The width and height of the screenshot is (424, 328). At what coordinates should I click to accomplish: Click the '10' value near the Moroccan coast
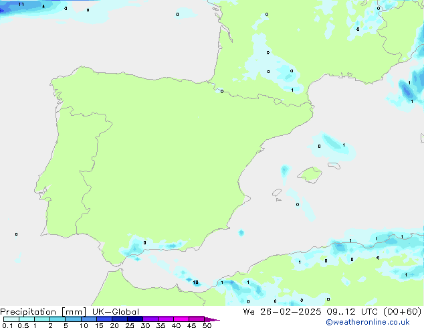pyautogui.click(x=195, y=282)
